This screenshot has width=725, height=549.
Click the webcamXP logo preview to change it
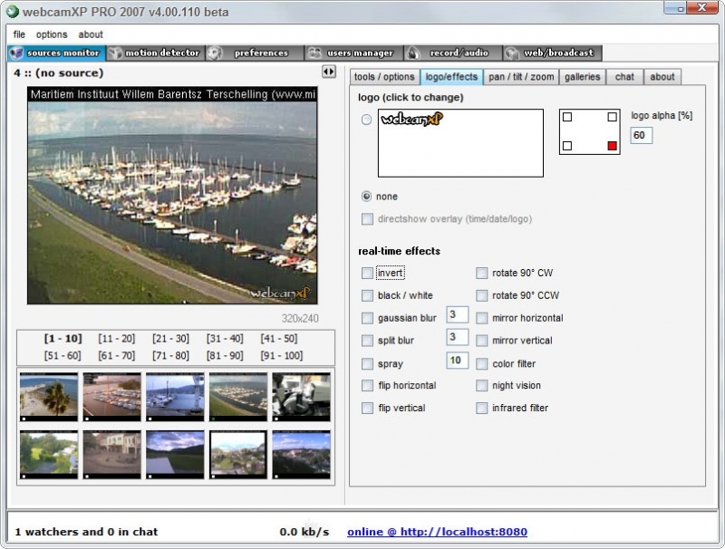click(x=460, y=143)
